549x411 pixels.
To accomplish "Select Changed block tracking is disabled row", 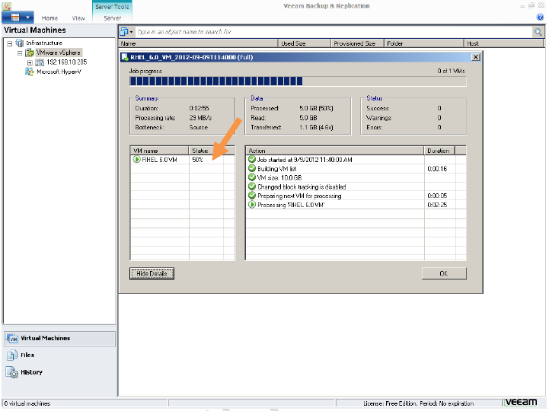I will click(356, 187).
